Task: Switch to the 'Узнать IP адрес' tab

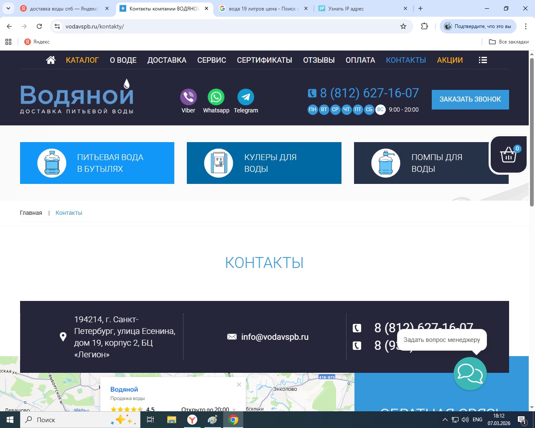Action: pos(362,8)
